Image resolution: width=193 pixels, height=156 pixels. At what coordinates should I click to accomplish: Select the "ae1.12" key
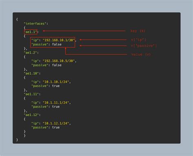[31, 115]
